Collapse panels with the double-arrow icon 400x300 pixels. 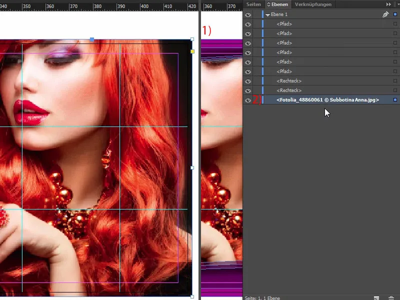388,4
